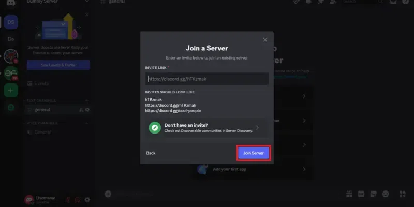Open the Events entry in channel list
414x207 pixels.
(57, 83)
